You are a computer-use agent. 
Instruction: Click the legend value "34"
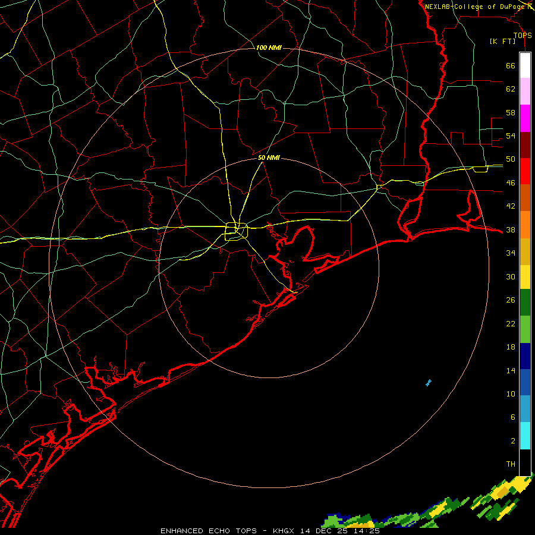coord(511,253)
